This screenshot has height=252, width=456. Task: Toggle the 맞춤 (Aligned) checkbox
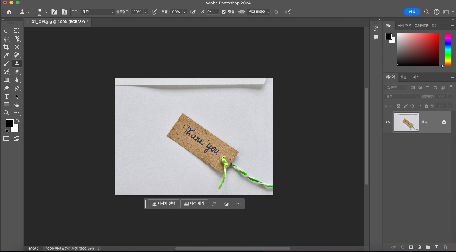(x=224, y=12)
